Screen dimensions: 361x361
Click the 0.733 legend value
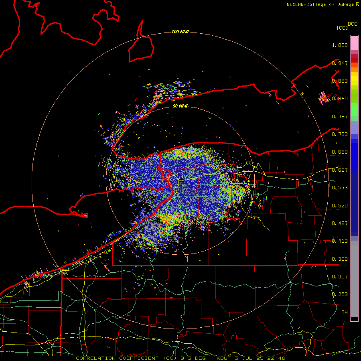(340, 134)
